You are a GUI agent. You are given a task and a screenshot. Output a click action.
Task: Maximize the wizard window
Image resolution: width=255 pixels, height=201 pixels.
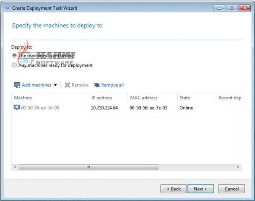(x=232, y=8)
